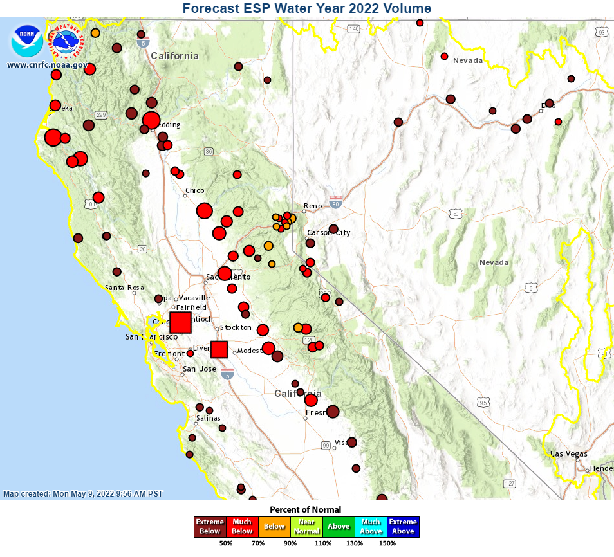This screenshot has width=614, height=557.
Task: Select the green Above legend swatch
Action: pos(339,527)
